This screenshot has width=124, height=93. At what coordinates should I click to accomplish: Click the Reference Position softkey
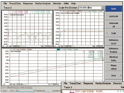point(114,50)
